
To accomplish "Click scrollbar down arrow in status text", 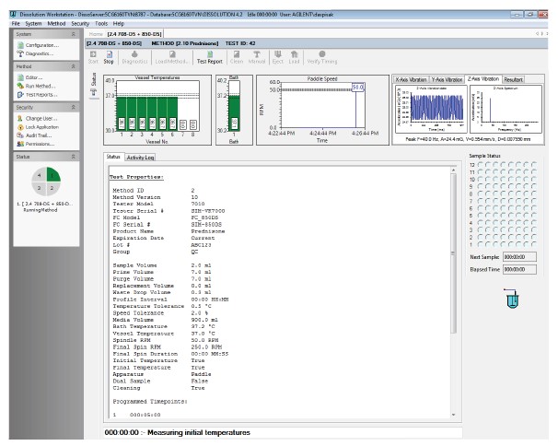I will point(453,415).
